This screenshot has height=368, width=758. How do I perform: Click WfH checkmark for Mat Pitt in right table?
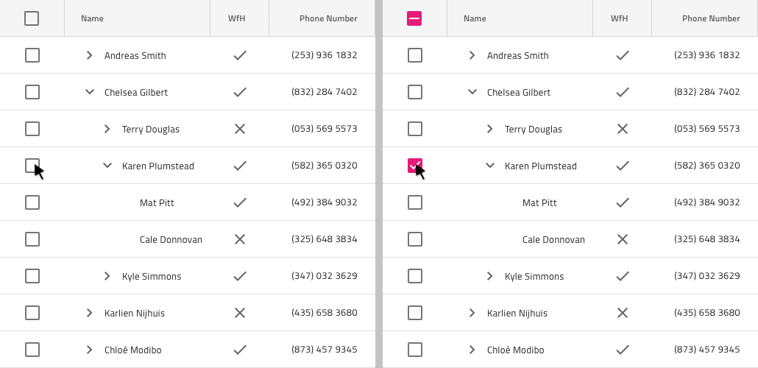tap(622, 202)
